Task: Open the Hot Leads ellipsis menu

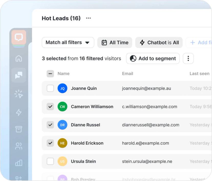Action: [x=88, y=18]
